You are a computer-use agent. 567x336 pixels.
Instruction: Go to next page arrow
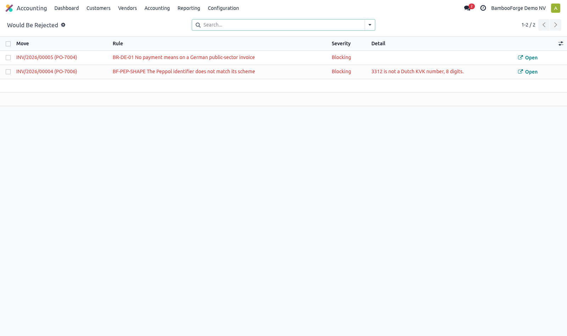(556, 25)
